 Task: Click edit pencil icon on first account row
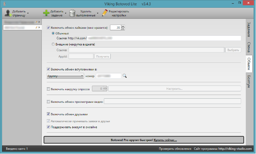click(x=37, y=22)
